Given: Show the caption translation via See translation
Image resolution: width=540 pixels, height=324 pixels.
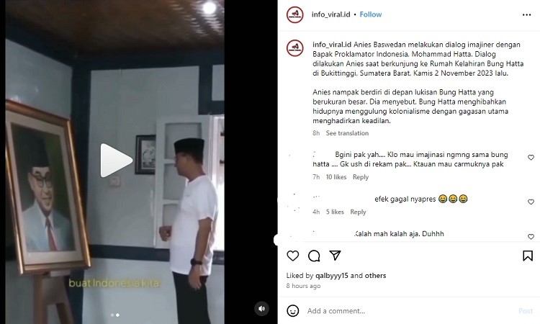Looking at the screenshot, I should [x=347, y=133].
